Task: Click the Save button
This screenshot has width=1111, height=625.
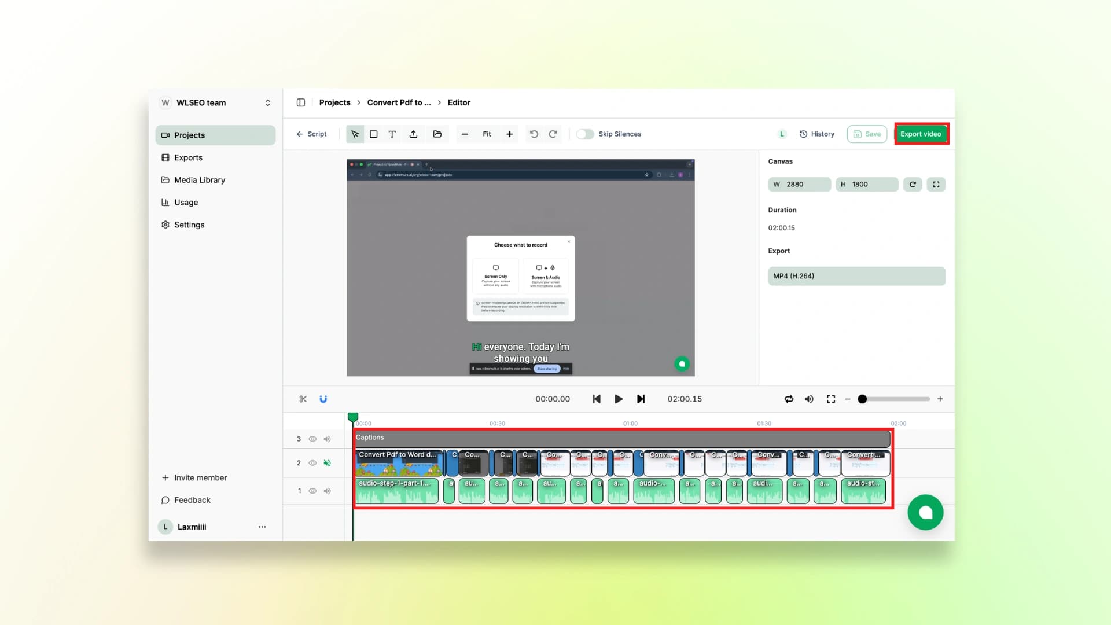Action: click(x=866, y=134)
